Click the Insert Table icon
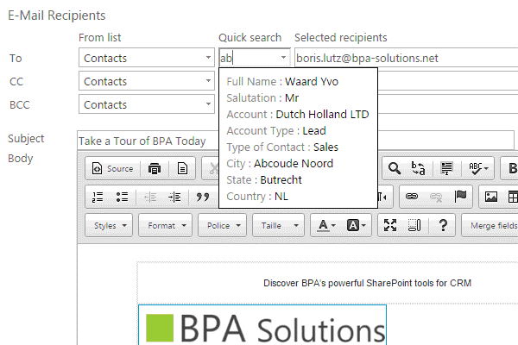The width and height of the screenshot is (518, 345). [x=513, y=197]
